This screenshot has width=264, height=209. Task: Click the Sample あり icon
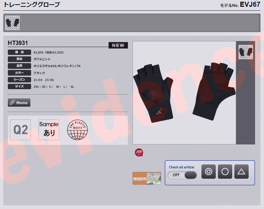49,130
